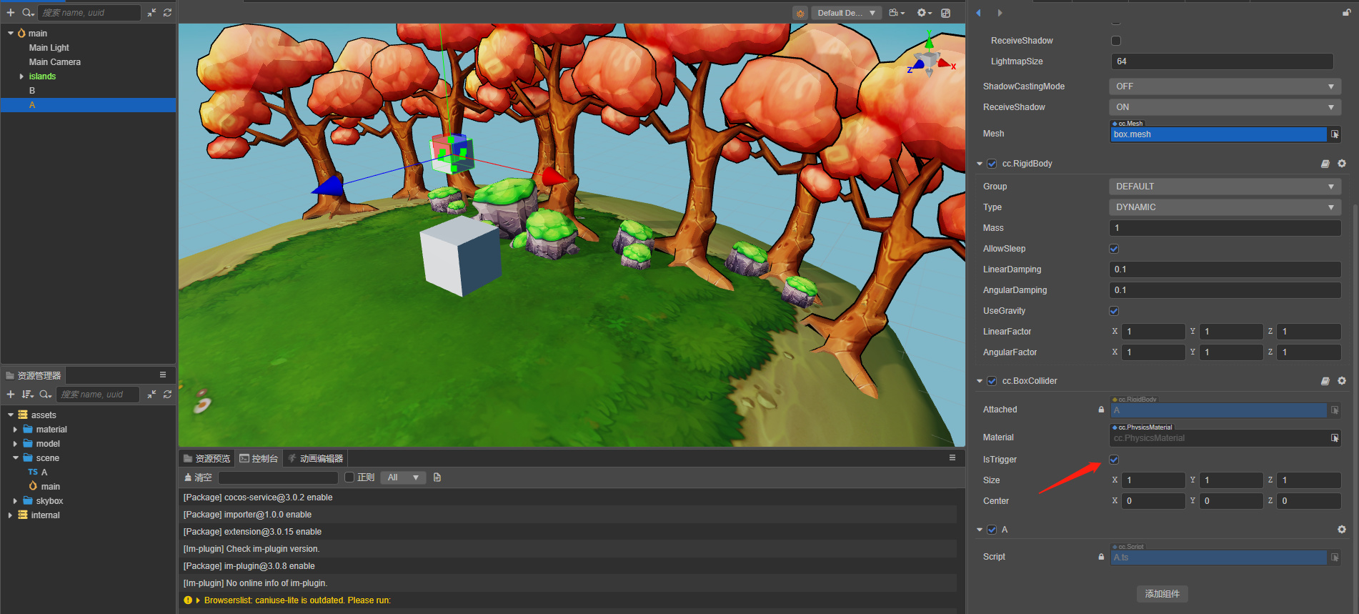Viewport: 1359px width, 614px height.
Task: Open cc.BoxCollider help documentation
Action: point(1325,381)
